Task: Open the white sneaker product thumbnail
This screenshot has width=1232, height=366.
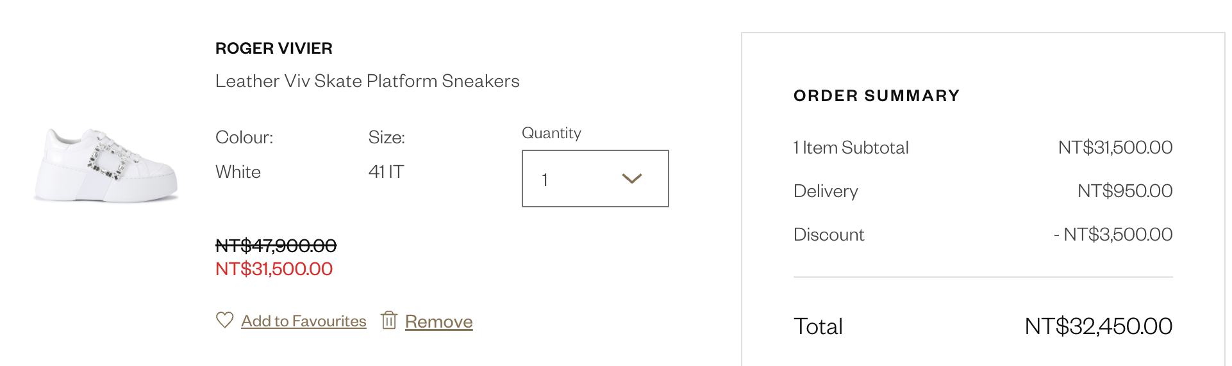Action: (x=106, y=165)
